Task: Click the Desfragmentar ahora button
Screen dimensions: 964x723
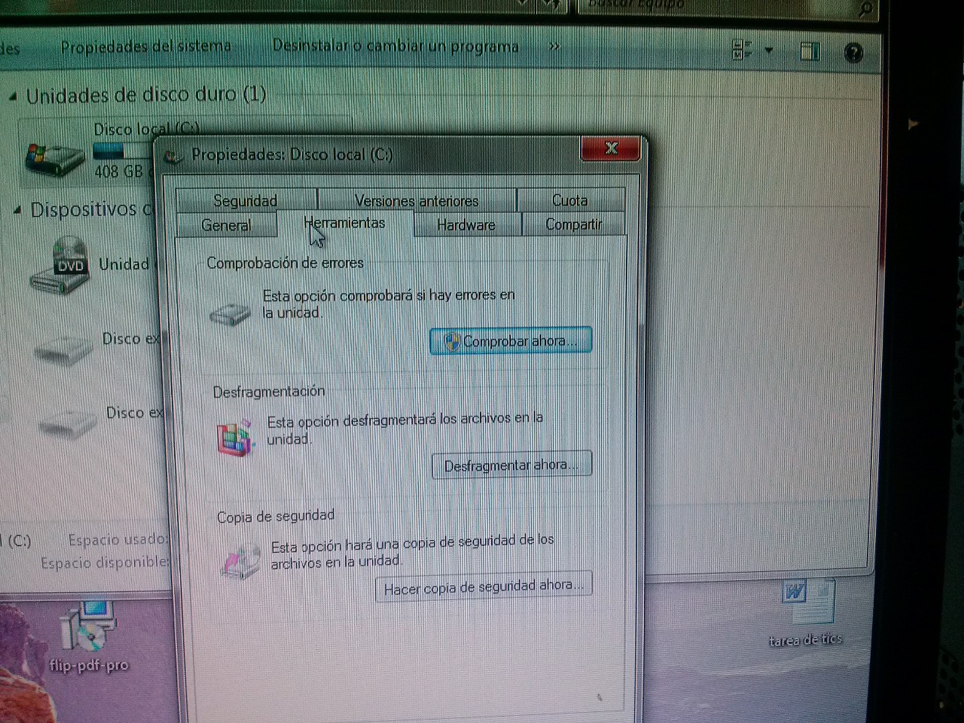Action: (511, 465)
